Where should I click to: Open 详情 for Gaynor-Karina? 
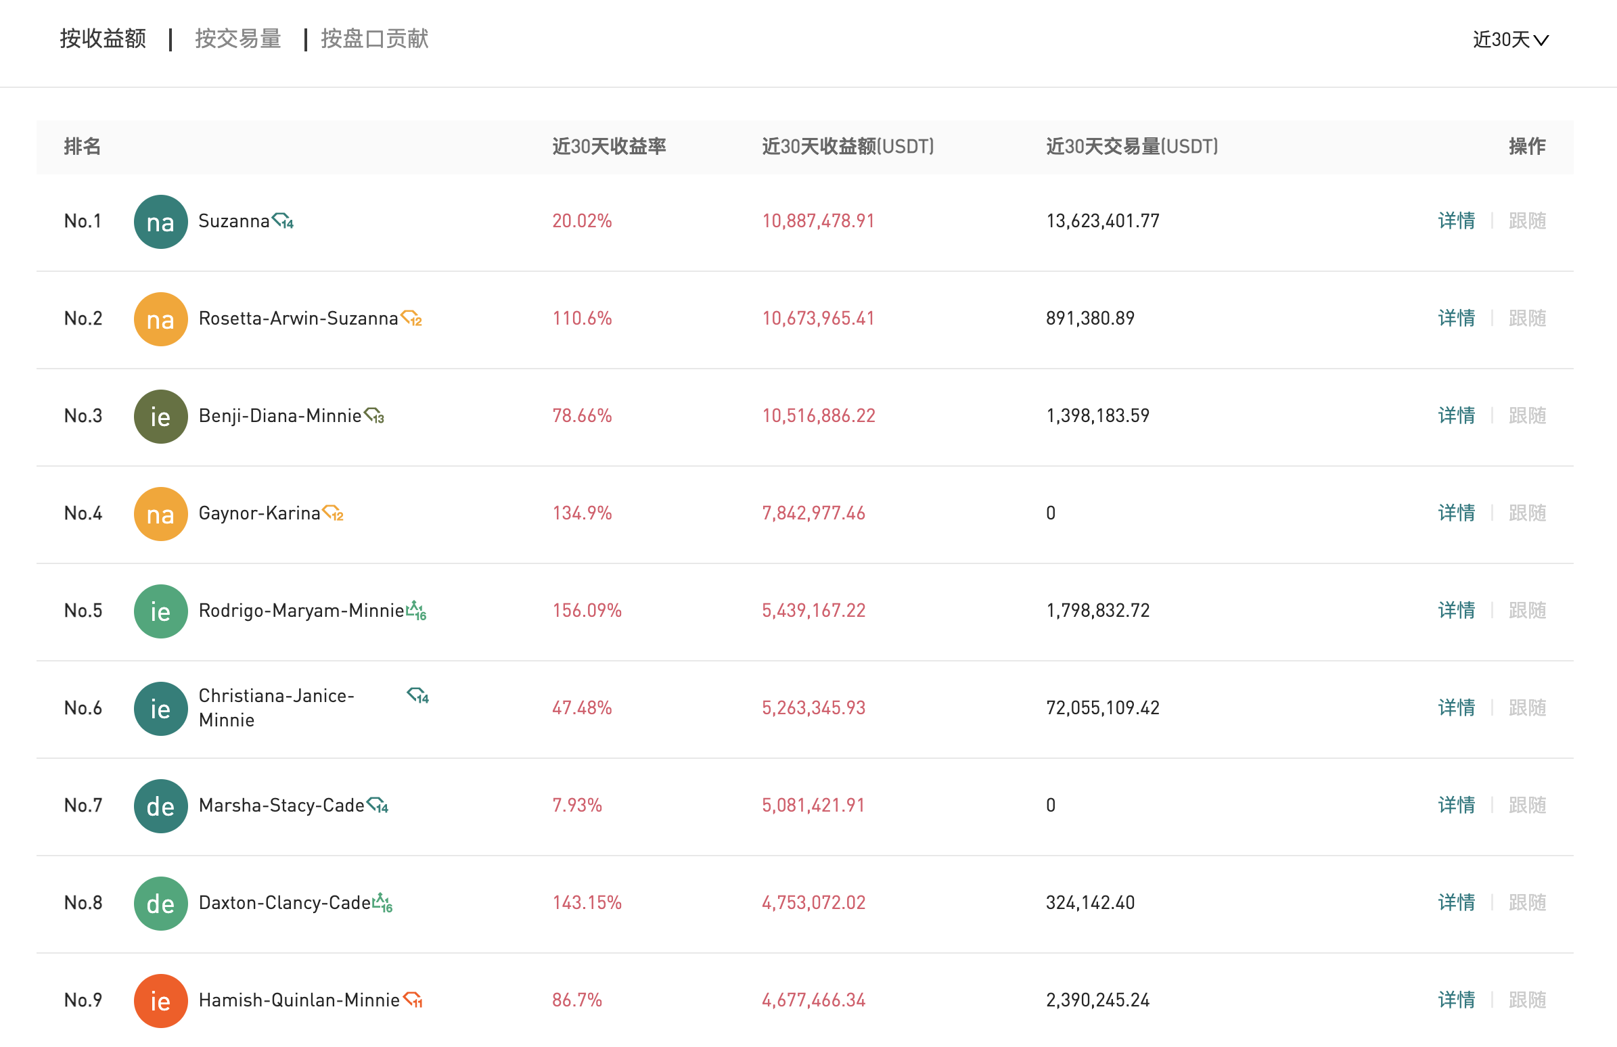pyautogui.click(x=1456, y=513)
